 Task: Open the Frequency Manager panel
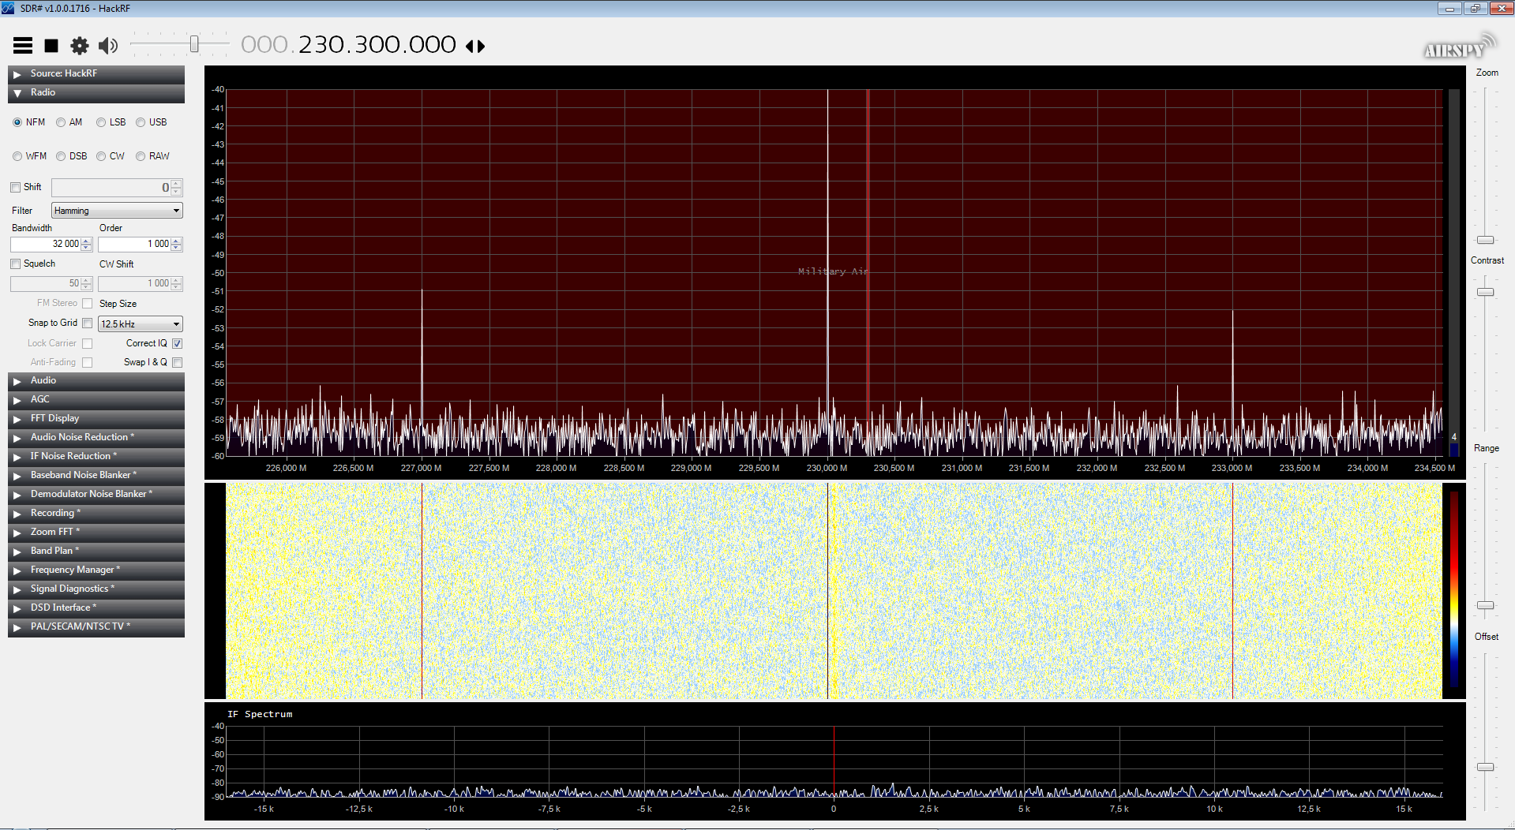pyautogui.click(x=17, y=570)
